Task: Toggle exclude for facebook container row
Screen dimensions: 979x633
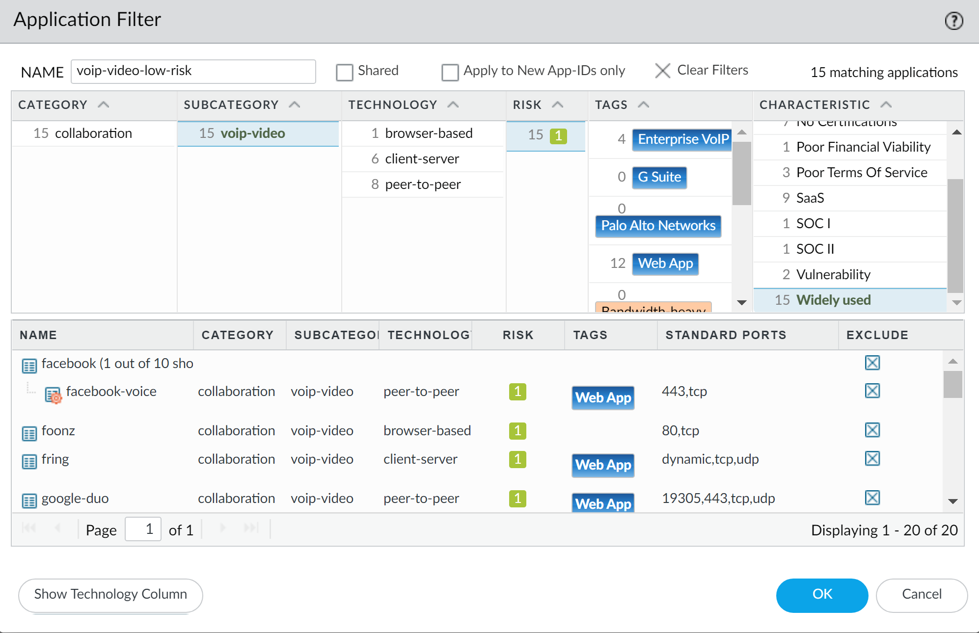Action: pyautogui.click(x=872, y=363)
